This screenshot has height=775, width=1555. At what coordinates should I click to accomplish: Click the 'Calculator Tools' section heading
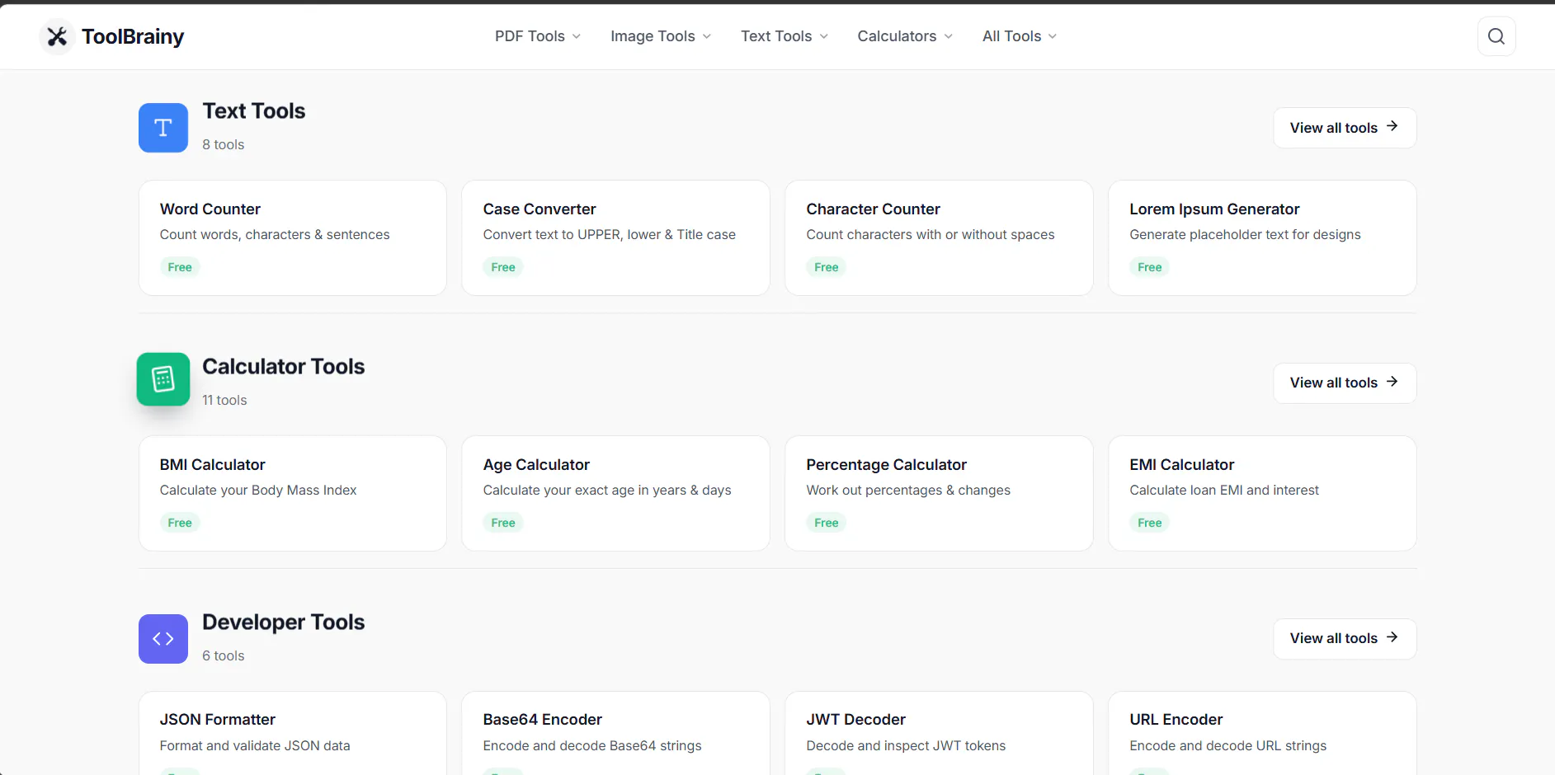coord(284,367)
